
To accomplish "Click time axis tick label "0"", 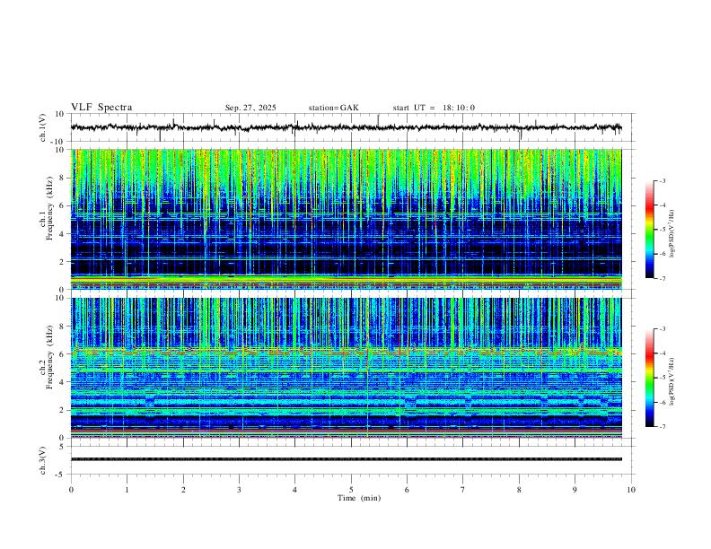I will [x=71, y=490].
